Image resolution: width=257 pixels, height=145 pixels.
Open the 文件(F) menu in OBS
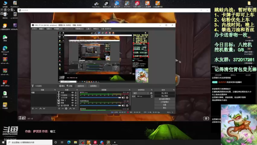[34, 29]
